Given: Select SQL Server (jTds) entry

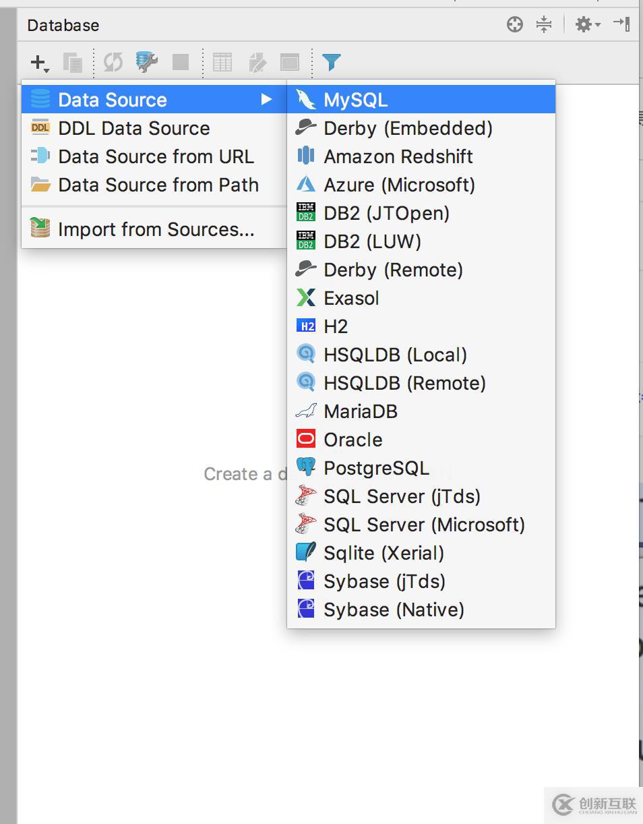Looking at the screenshot, I should 421,496.
